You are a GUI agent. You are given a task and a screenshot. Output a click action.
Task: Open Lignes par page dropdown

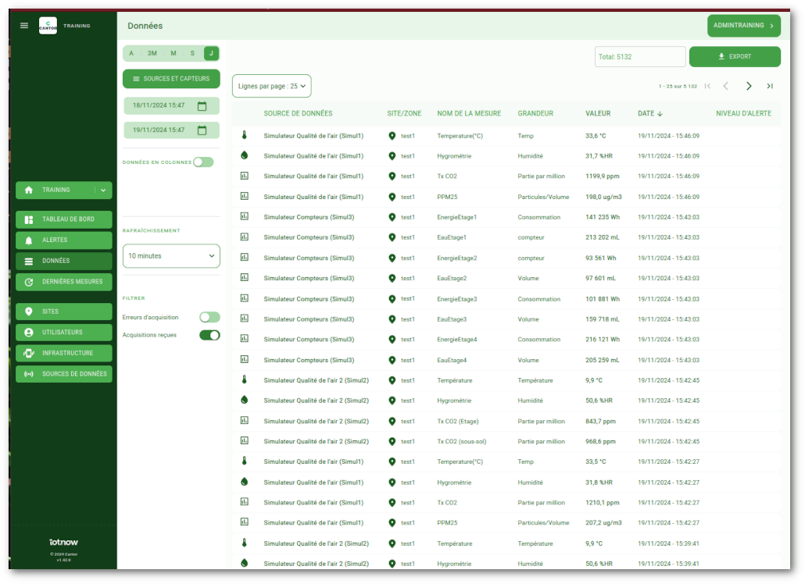pos(271,86)
